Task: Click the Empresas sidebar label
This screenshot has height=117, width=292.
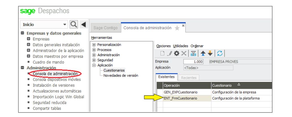Action: click(41, 39)
